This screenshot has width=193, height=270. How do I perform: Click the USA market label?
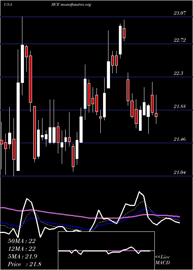click(x=8, y=5)
